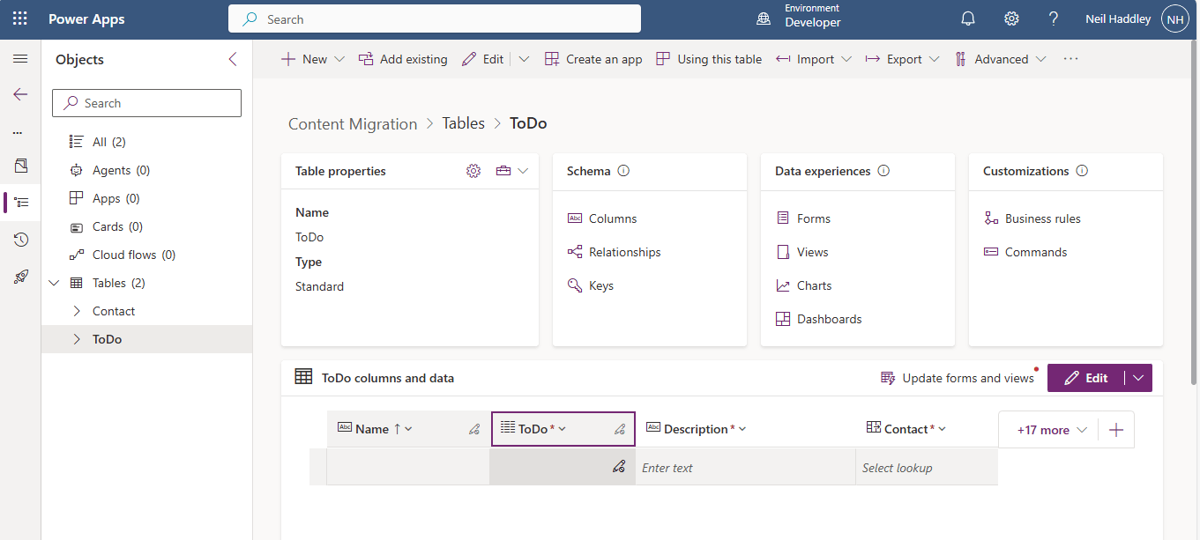Screen dimensions: 1200x540
Task: Click the Table properties gear icon
Action: pyautogui.click(x=473, y=171)
